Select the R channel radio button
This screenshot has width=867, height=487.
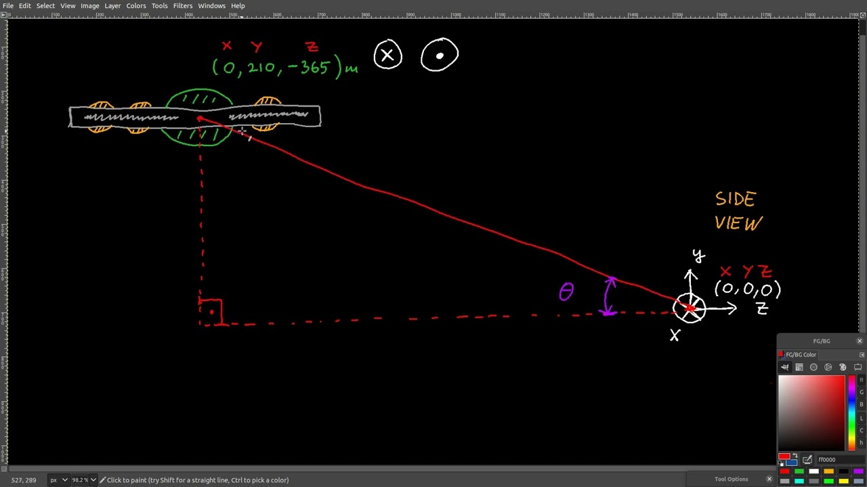[862, 380]
